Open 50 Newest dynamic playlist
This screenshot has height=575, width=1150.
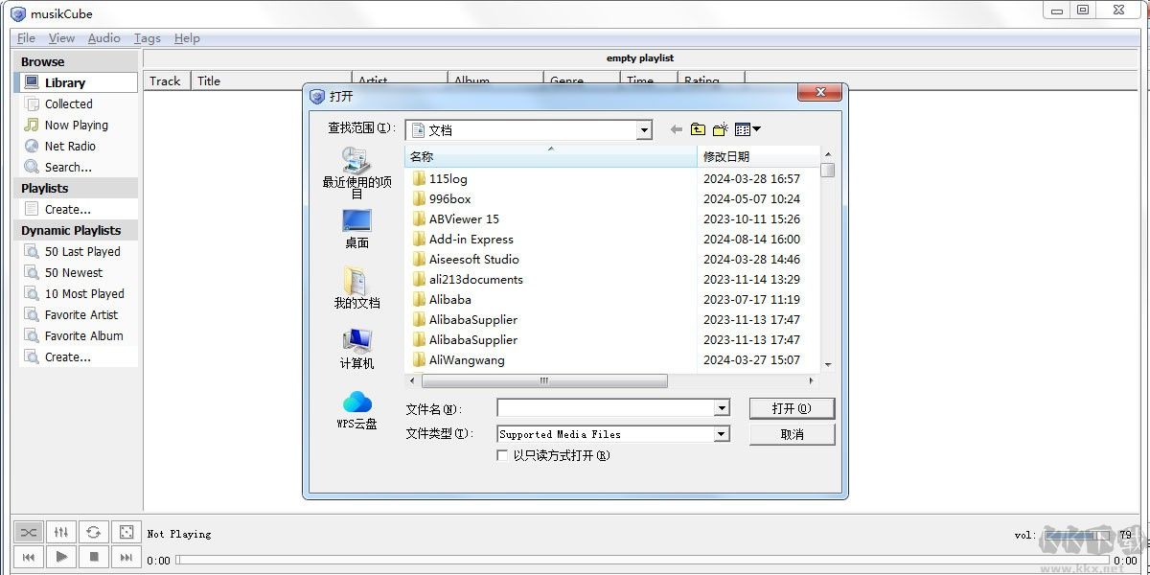[x=77, y=272]
